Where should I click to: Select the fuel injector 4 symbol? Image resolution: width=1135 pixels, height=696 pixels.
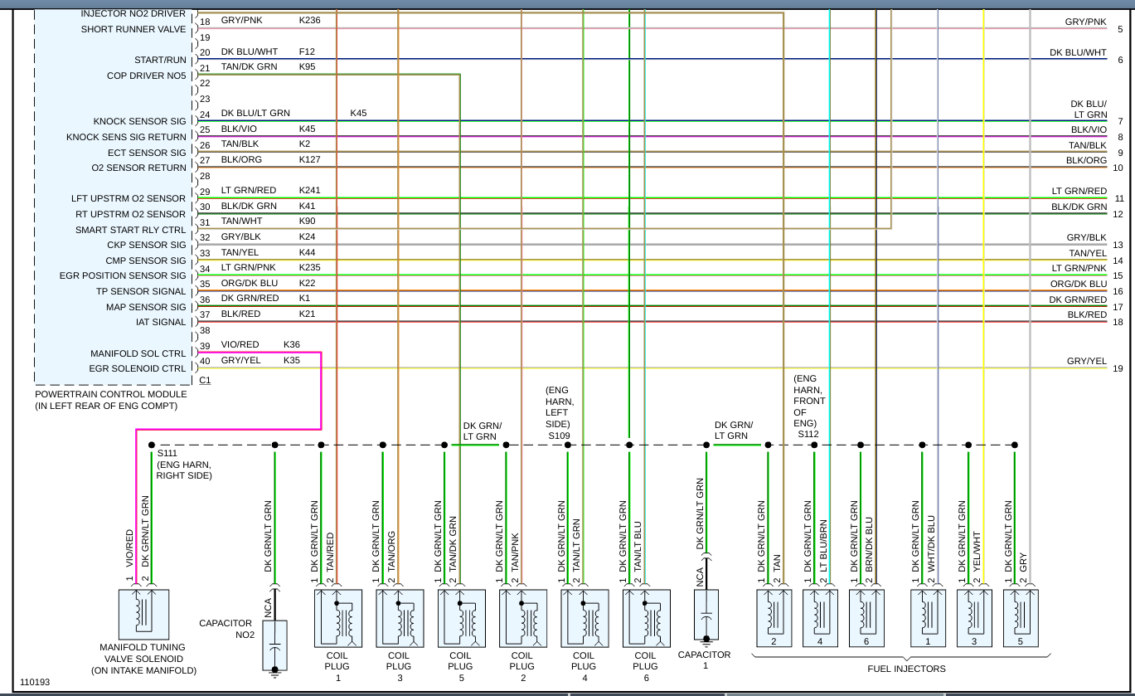(x=819, y=618)
